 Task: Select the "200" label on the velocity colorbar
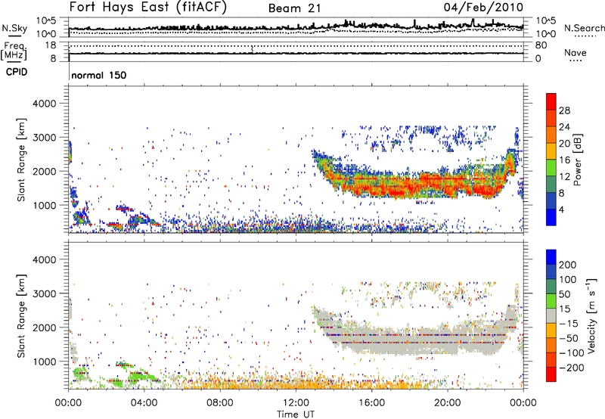pyautogui.click(x=568, y=265)
